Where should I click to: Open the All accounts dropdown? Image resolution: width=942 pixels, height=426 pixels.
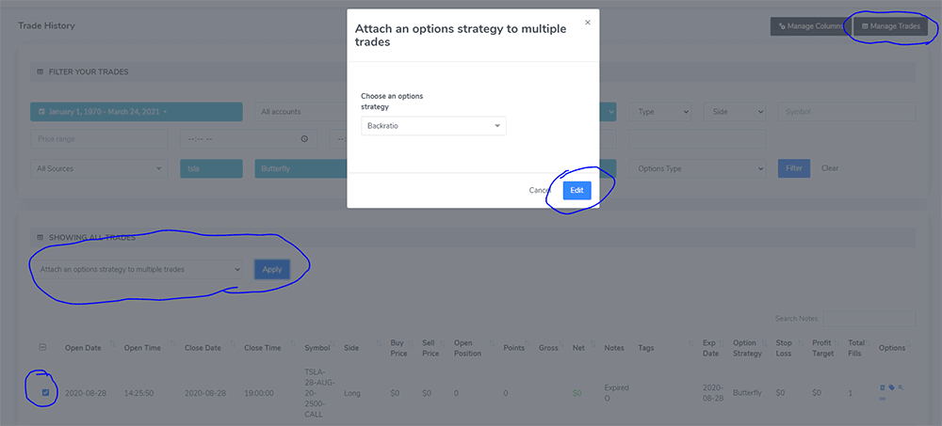[x=300, y=112]
